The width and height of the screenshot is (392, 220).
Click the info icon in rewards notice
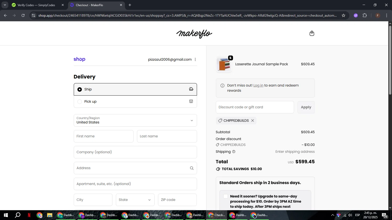pyautogui.click(x=222, y=85)
